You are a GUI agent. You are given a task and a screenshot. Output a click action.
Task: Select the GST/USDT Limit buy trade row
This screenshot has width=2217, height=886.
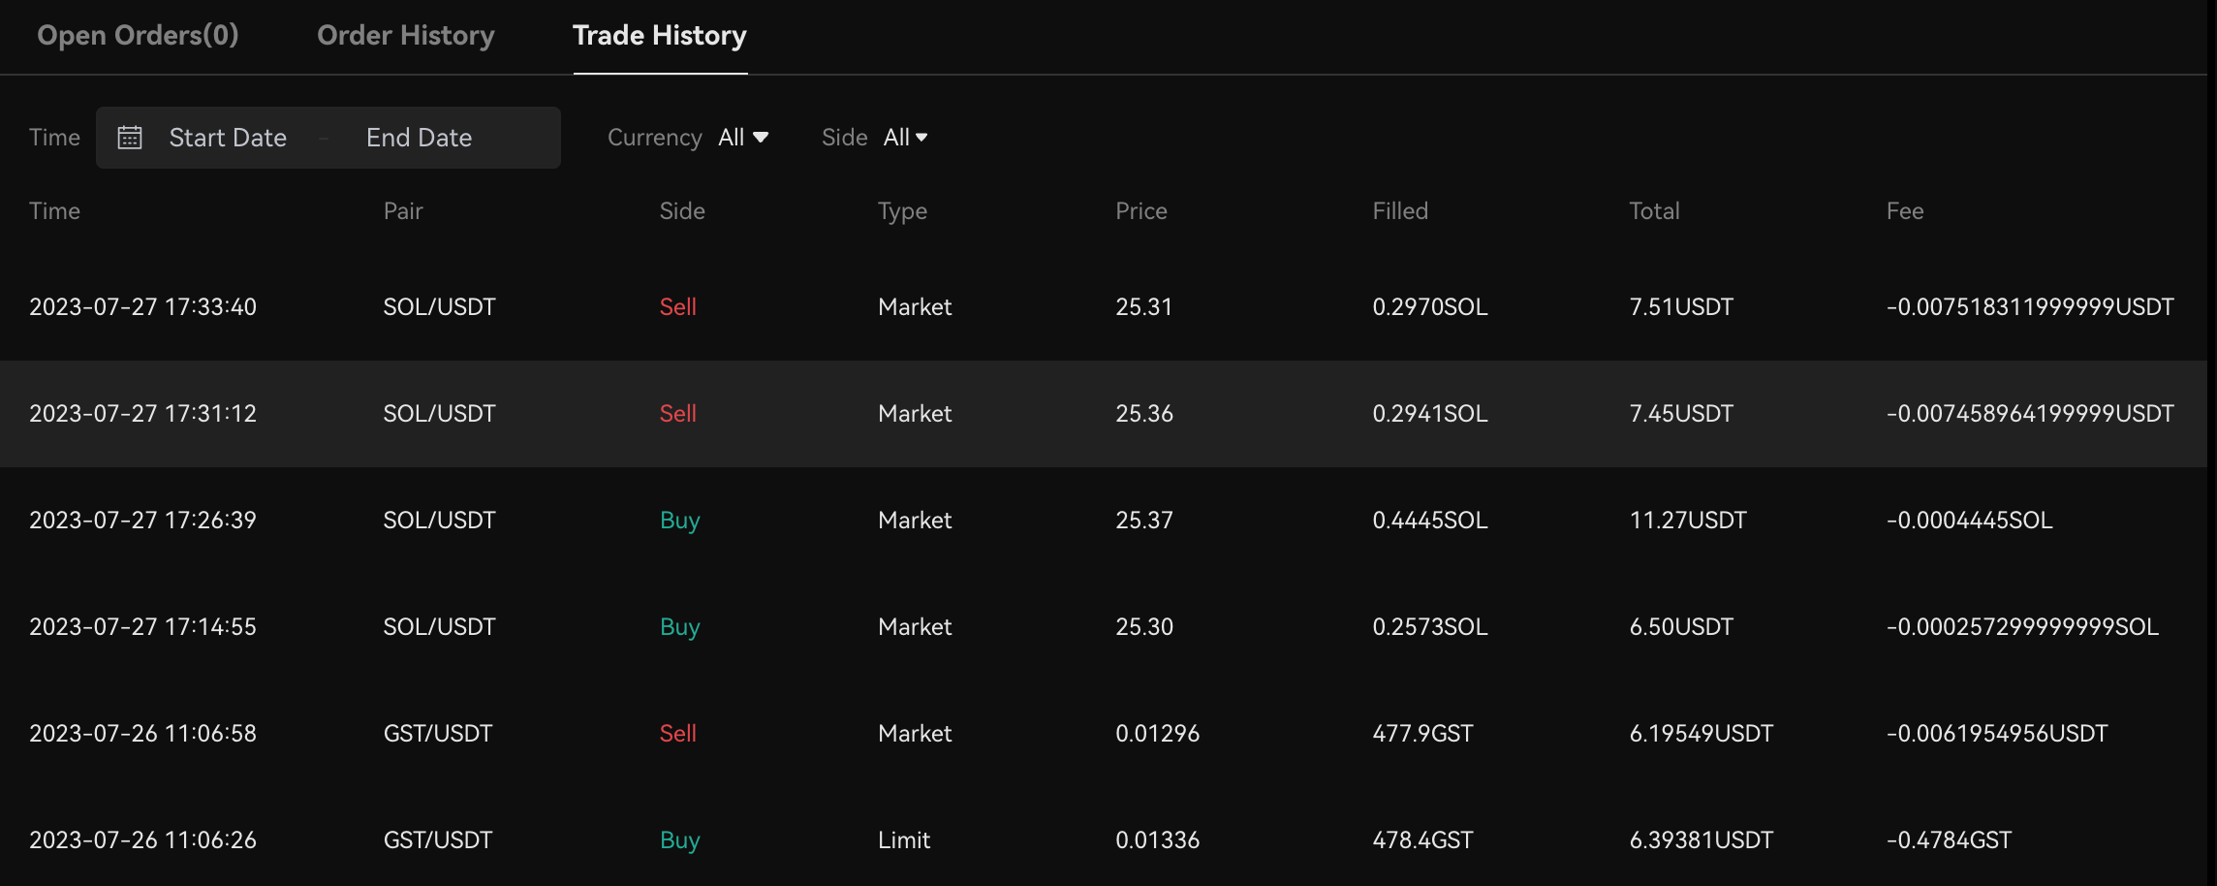click(x=1103, y=840)
